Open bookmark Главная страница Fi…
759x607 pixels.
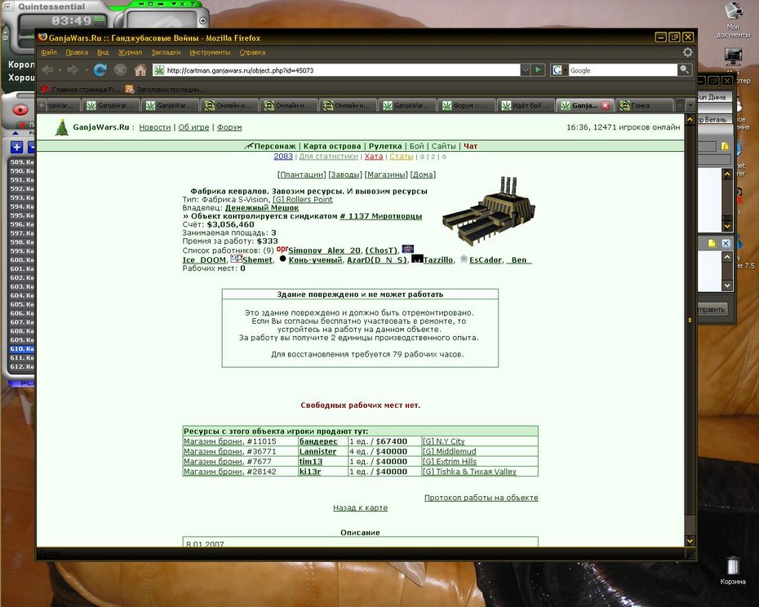click(x=80, y=89)
